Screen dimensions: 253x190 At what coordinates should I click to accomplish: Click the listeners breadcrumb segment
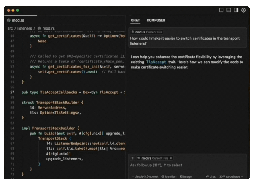(24, 28)
